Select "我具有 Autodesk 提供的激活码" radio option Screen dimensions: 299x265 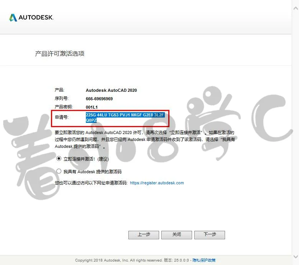pyautogui.click(x=59, y=171)
